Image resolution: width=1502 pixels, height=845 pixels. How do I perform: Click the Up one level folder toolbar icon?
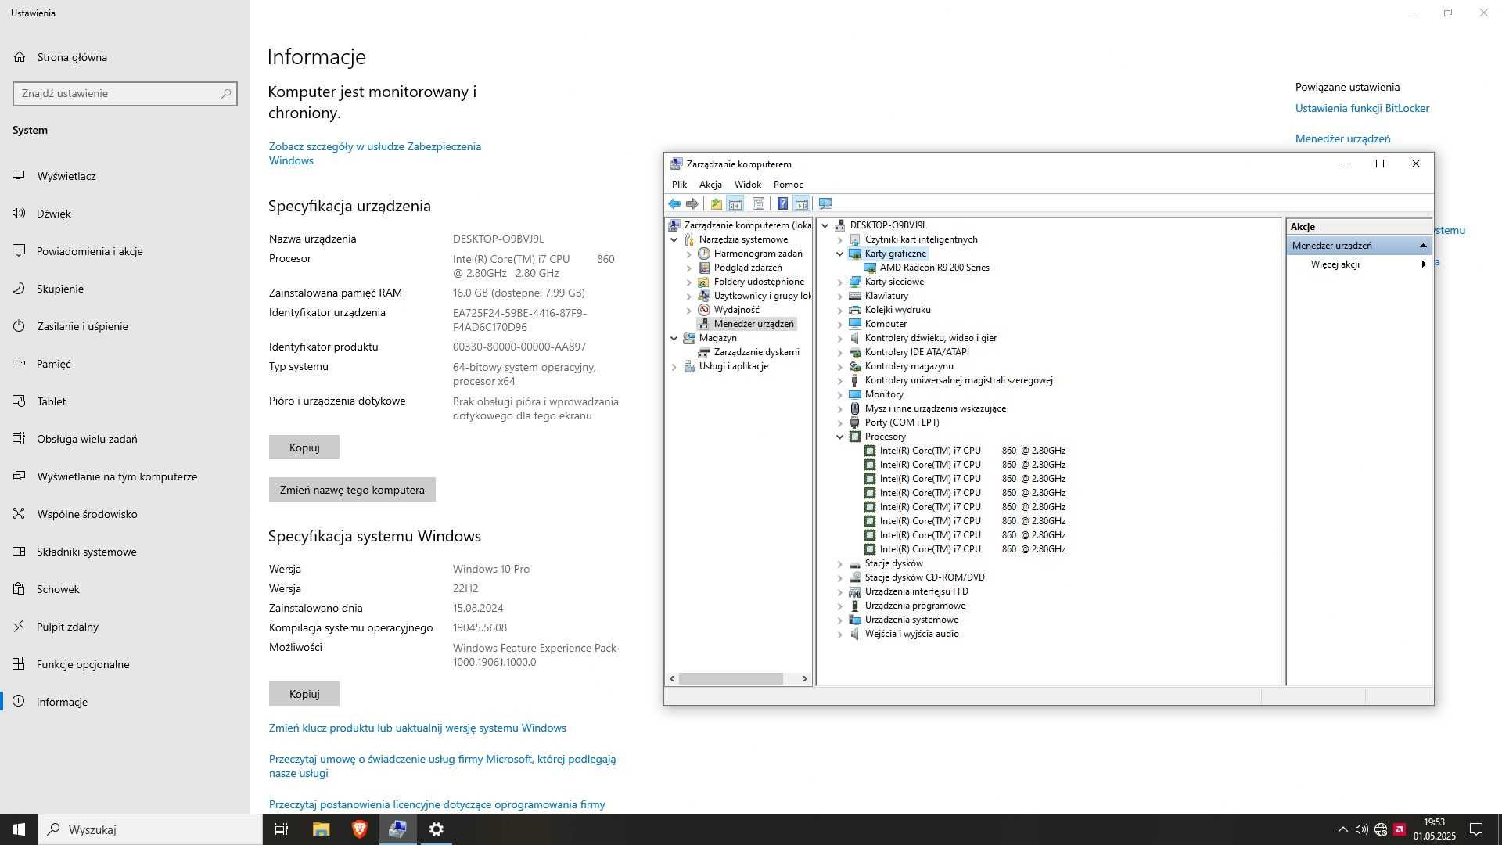point(716,204)
